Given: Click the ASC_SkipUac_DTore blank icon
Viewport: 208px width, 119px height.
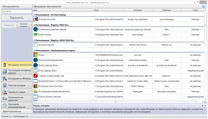Looking at the screenshot, I should (35, 70).
